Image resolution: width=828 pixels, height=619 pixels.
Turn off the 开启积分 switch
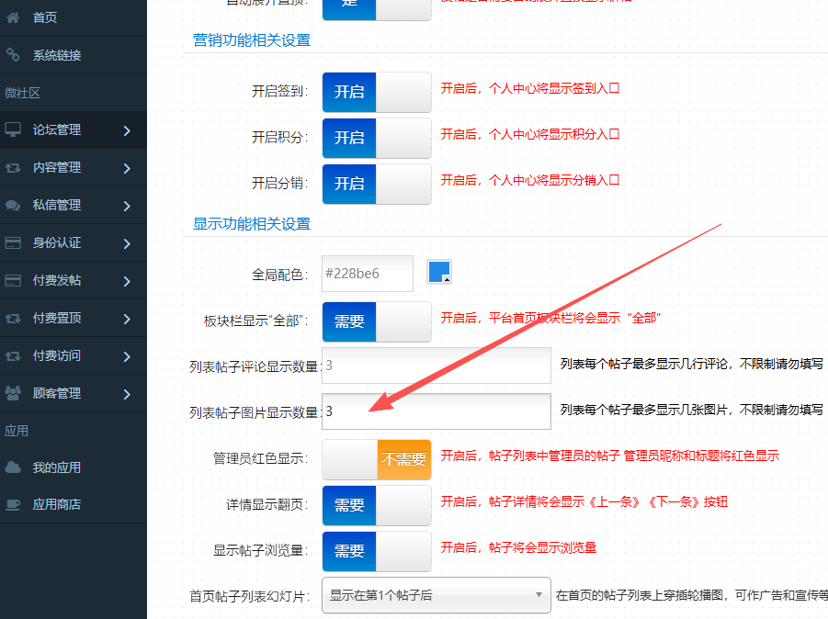click(376, 138)
